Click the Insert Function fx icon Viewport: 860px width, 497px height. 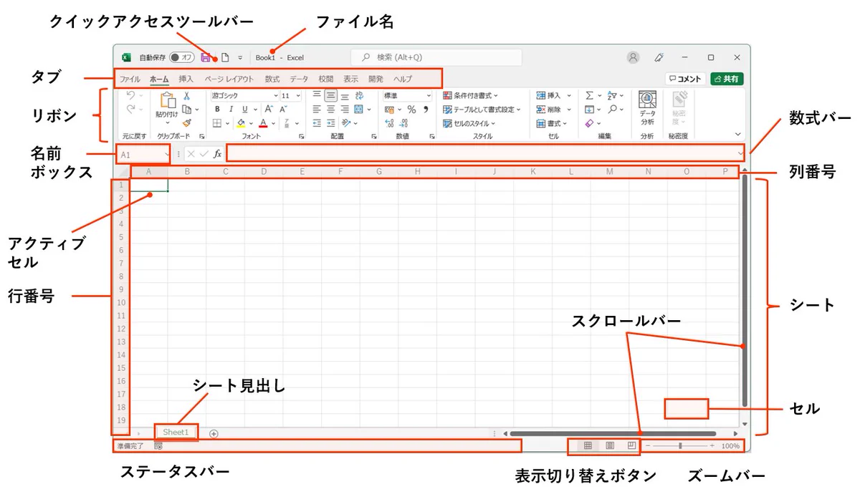pos(218,153)
